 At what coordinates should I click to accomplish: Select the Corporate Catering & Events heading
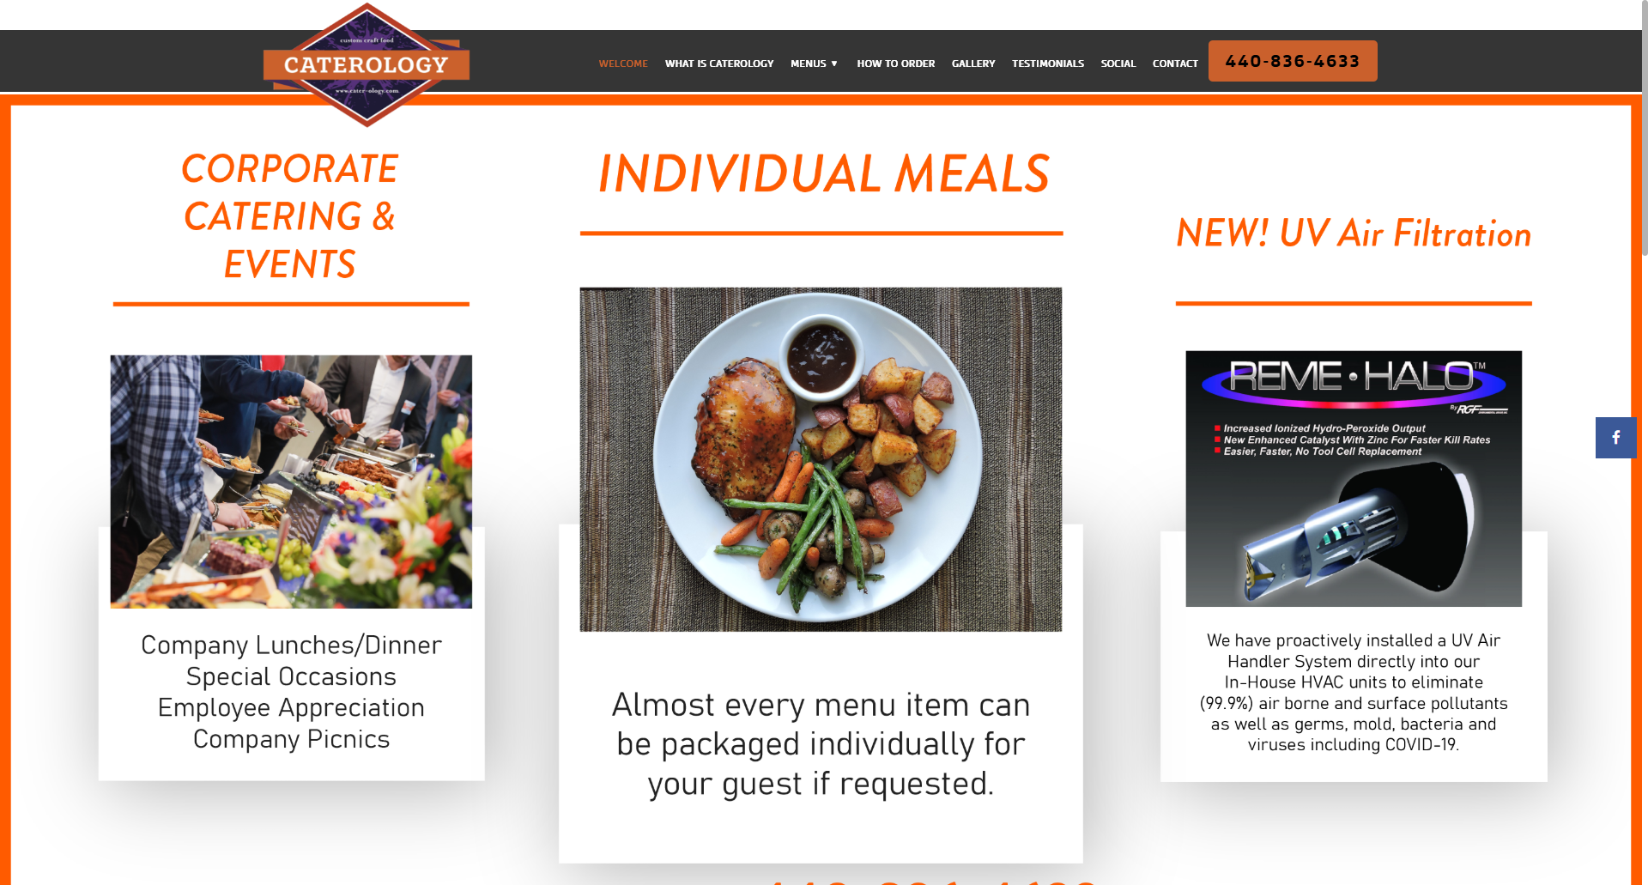[290, 216]
